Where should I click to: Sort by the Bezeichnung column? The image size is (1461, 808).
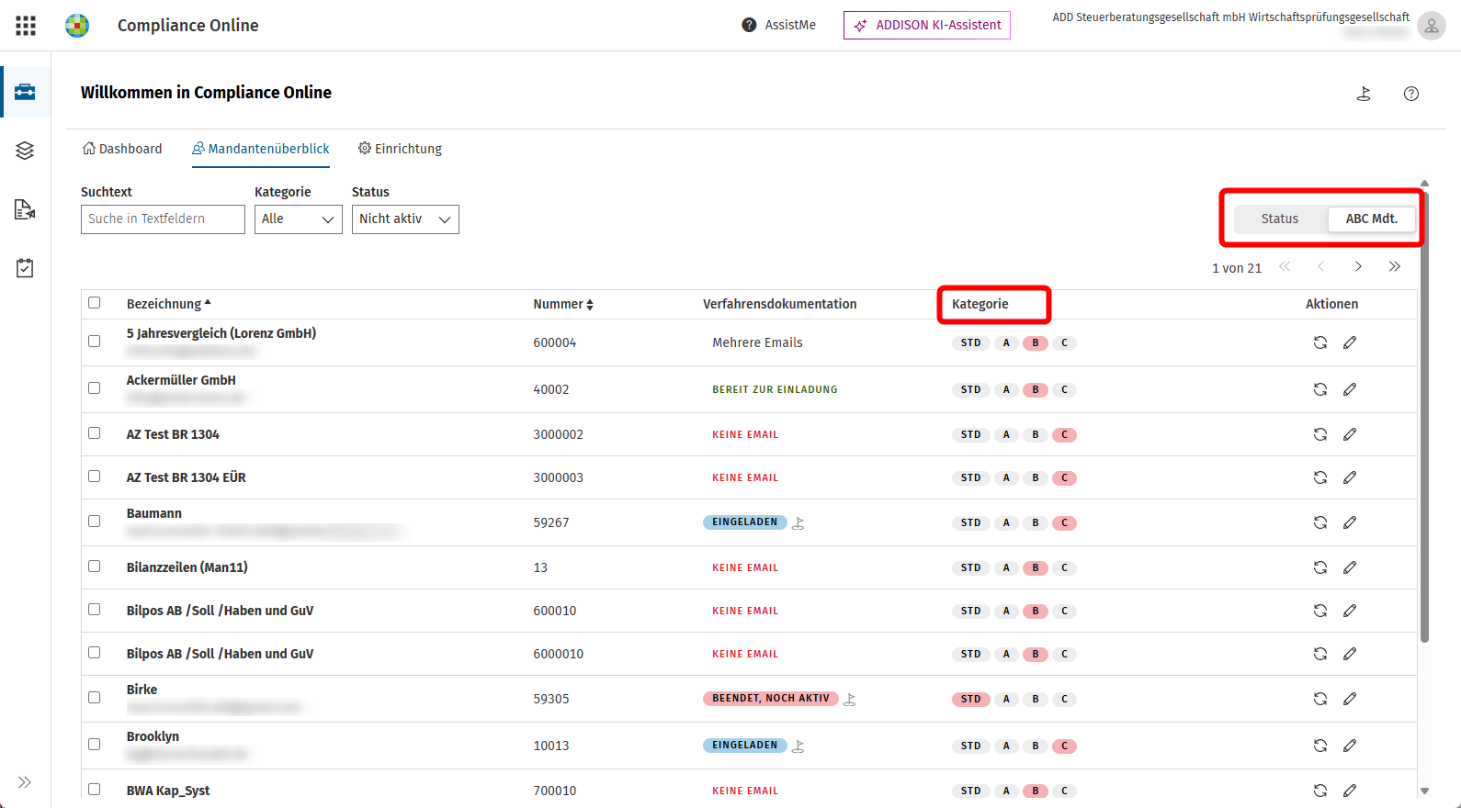[169, 304]
